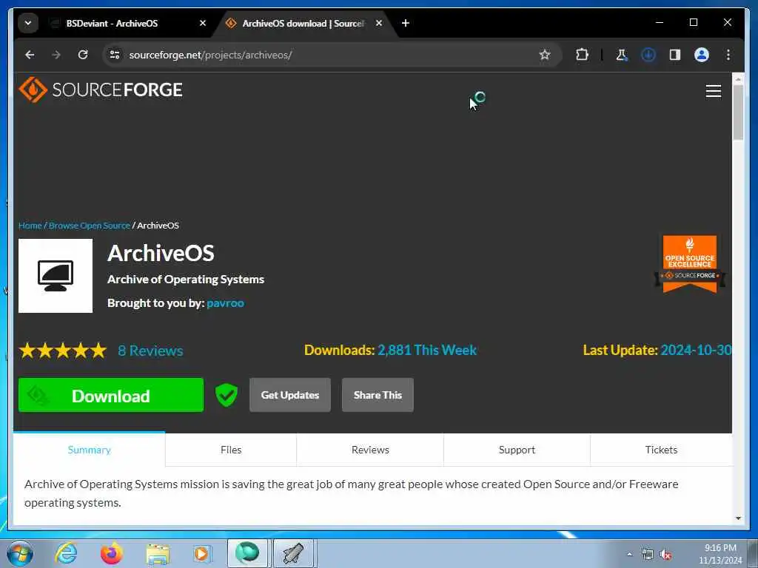758x568 pixels.
Task: Open Browse Open Source breadcrumb link
Action: point(90,226)
